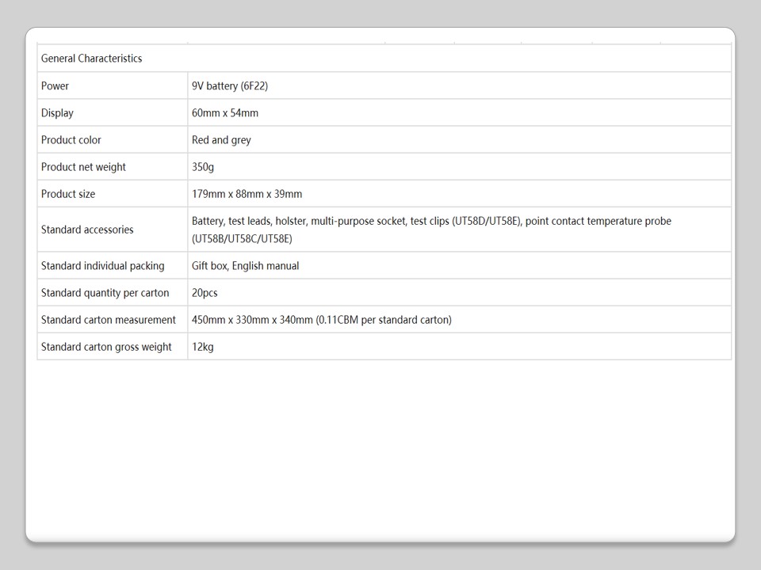Select the Standard carton measurement label

click(x=109, y=320)
